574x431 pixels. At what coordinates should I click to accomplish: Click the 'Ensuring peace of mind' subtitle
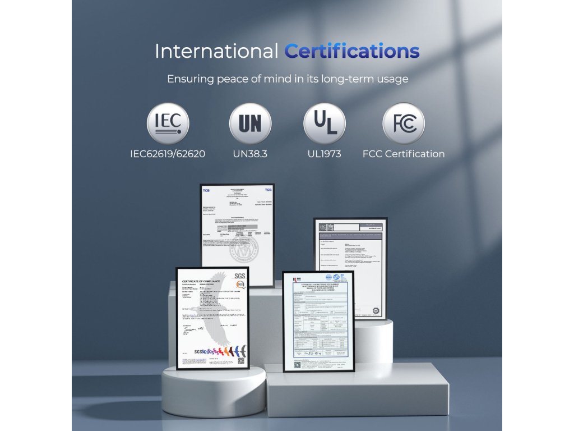pyautogui.click(x=288, y=79)
